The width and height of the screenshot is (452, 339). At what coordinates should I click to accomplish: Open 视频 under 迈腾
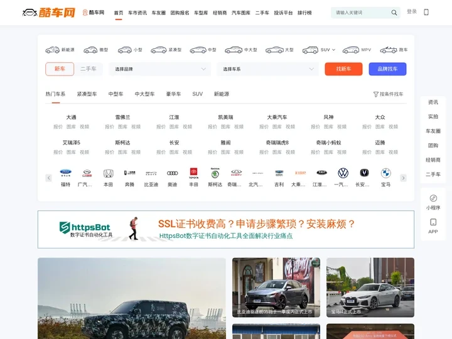click(x=393, y=152)
